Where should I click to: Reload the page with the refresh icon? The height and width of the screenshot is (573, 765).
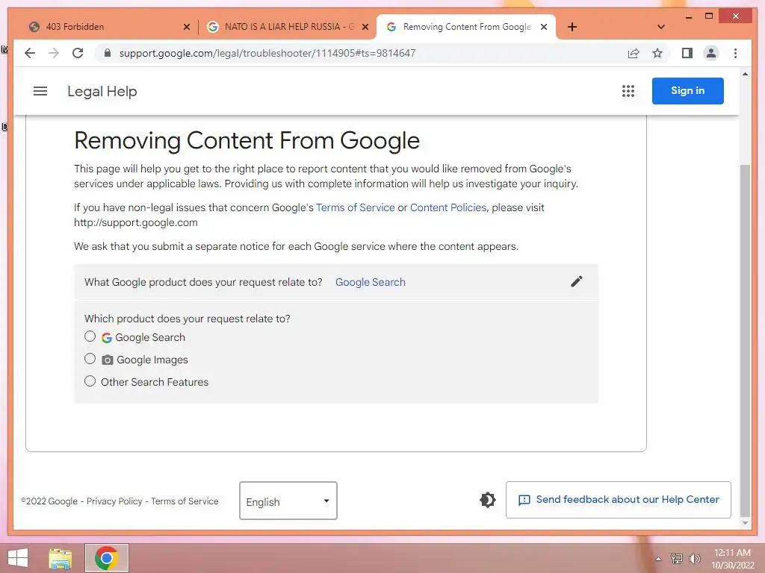point(78,53)
